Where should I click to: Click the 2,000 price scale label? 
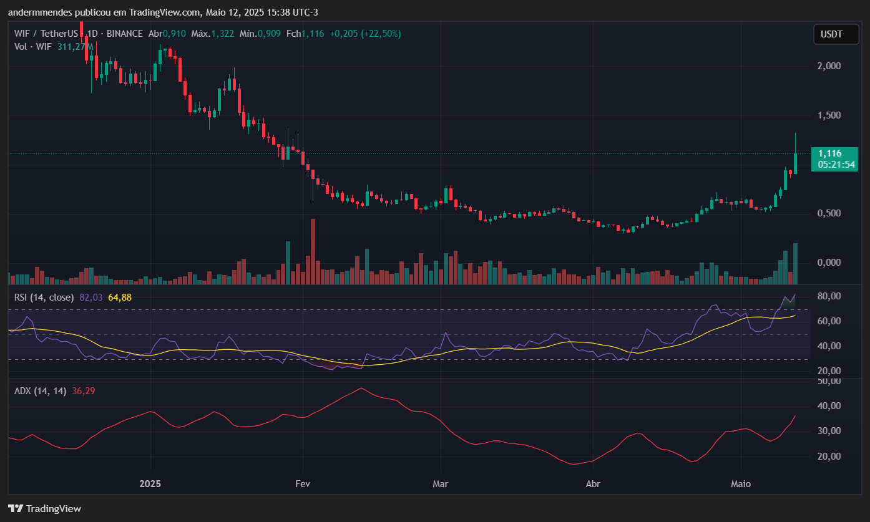[x=831, y=66]
